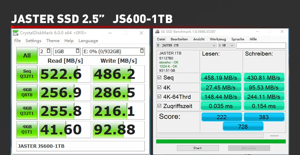The width and height of the screenshot is (300, 155).
Task: Open the 1 GB size dropdown in AS SSD
Action: (x=226, y=45)
